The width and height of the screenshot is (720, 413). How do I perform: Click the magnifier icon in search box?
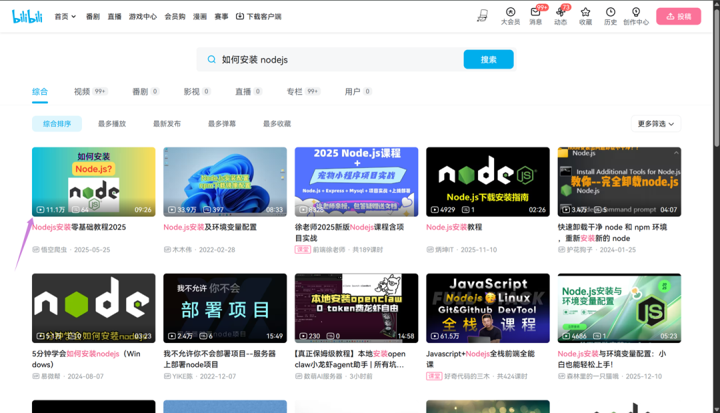[x=211, y=59]
